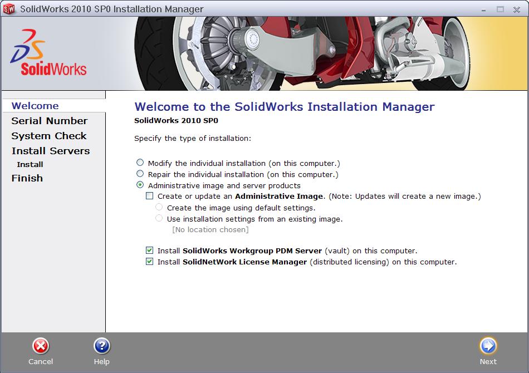The image size is (529, 373).
Task: Choose Create the image using default settings
Action: click(x=159, y=207)
